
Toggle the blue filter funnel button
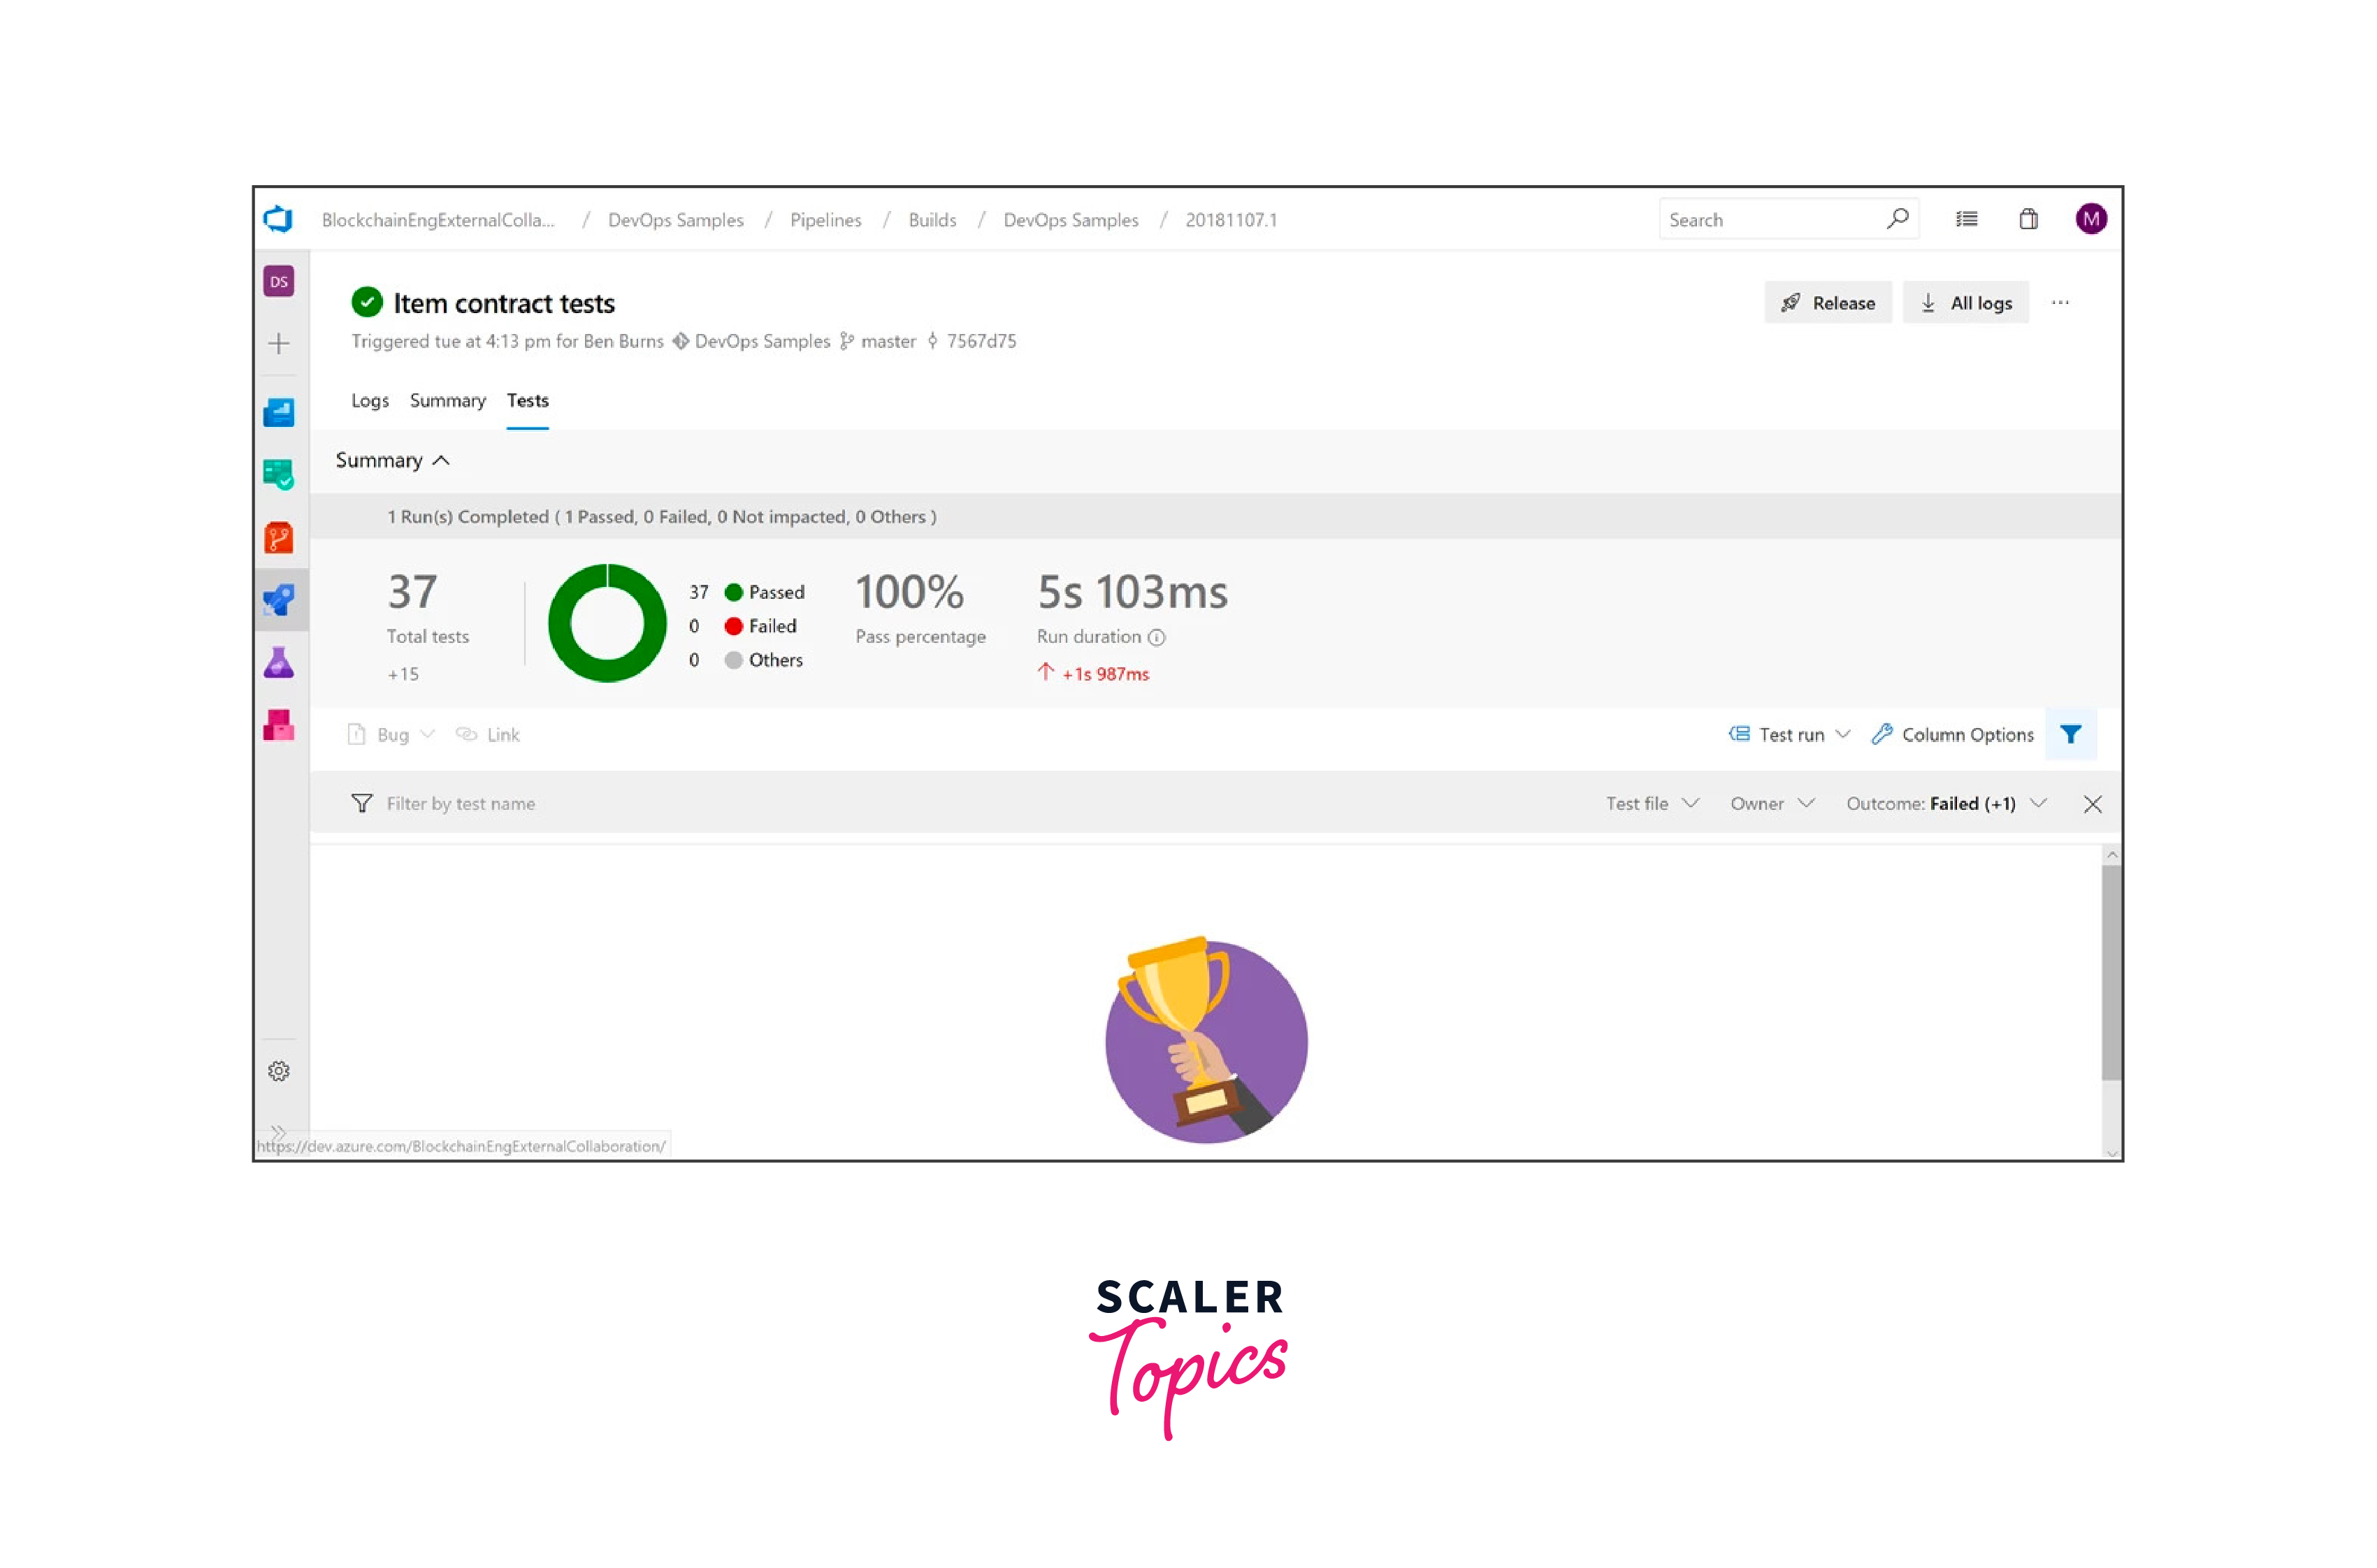2071,734
